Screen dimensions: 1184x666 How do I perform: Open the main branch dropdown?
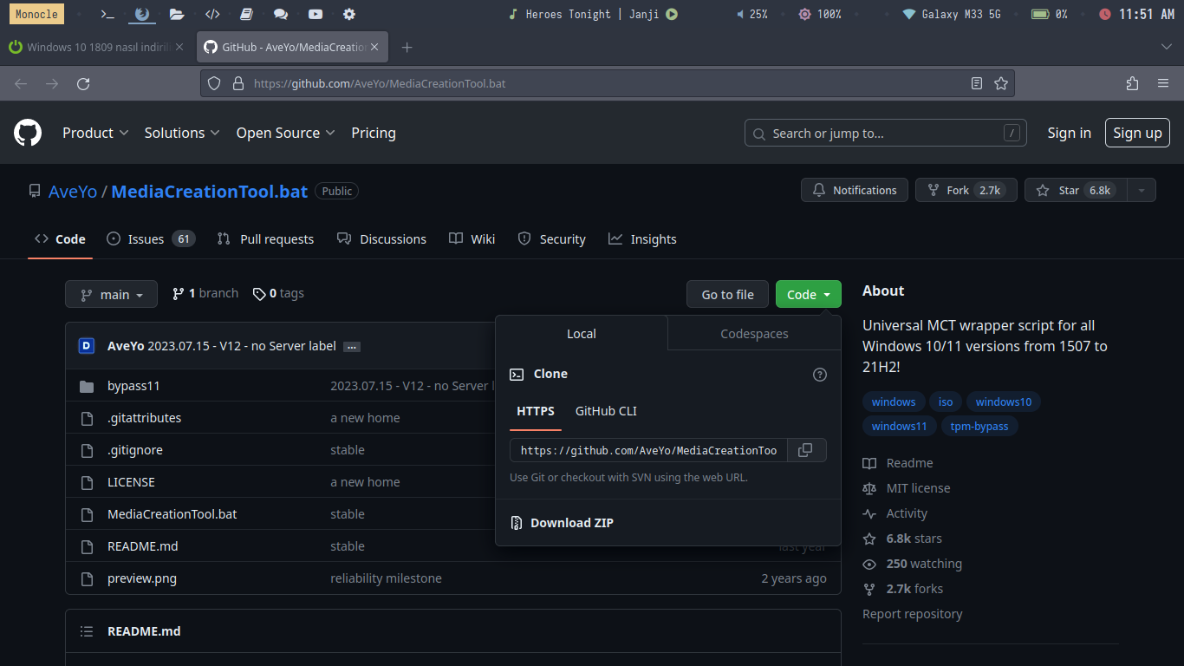[111, 295]
